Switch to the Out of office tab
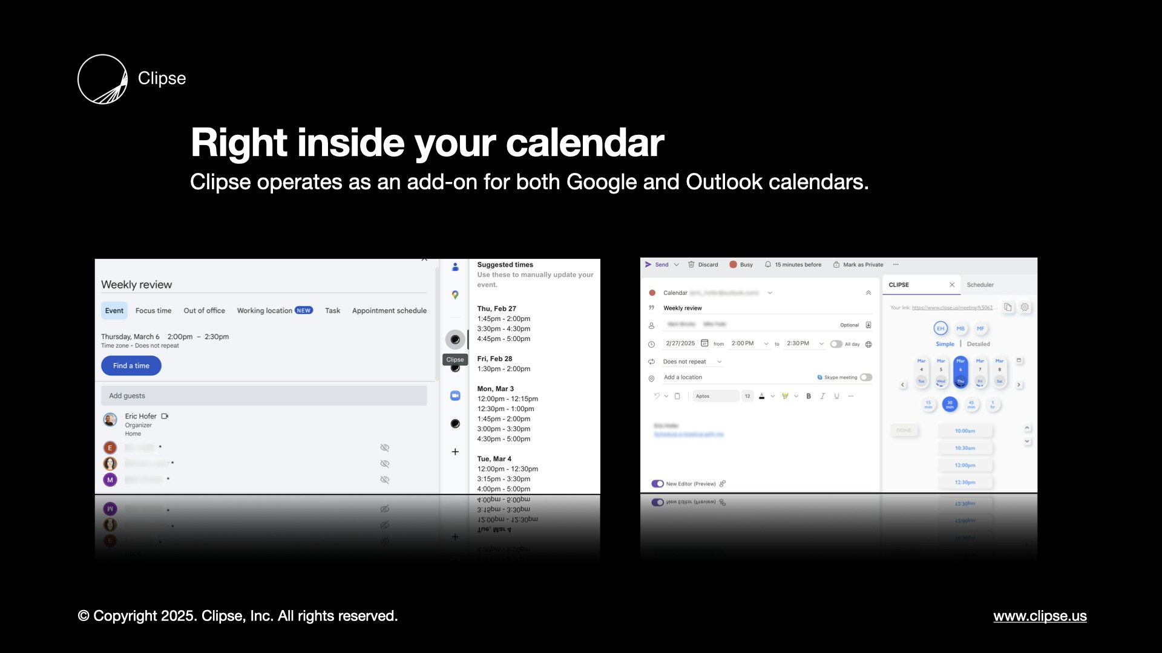The height and width of the screenshot is (653, 1162). tap(204, 311)
